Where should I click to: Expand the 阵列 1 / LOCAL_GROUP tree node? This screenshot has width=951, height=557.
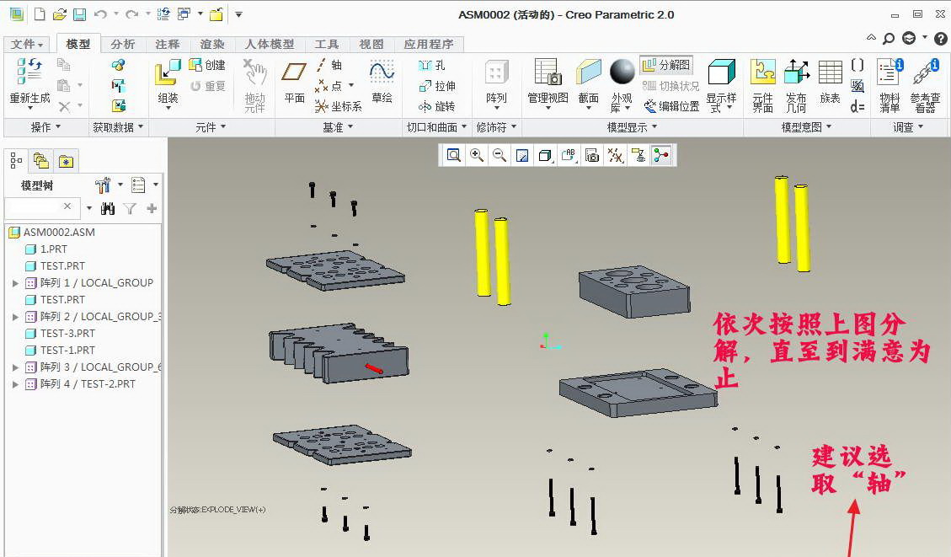coord(15,283)
